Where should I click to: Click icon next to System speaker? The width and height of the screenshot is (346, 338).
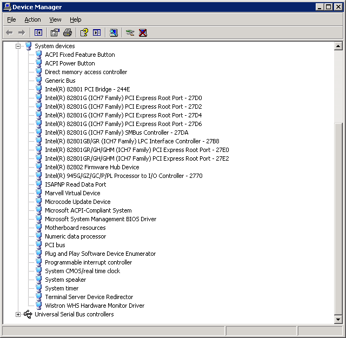[x=38, y=280]
